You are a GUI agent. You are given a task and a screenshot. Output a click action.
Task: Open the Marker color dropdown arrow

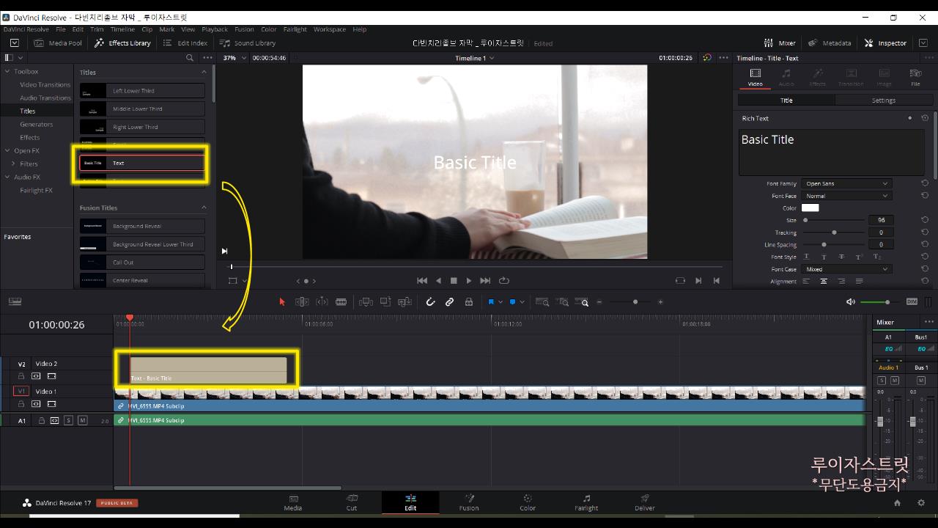pyautogui.click(x=522, y=302)
